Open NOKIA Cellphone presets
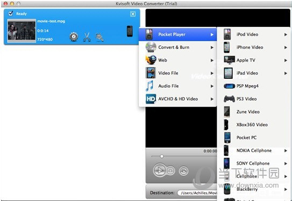 coord(253,151)
